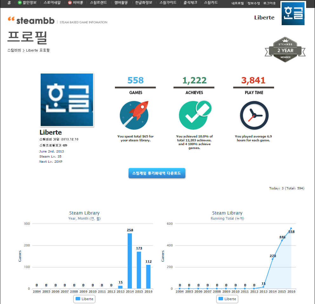Click the 2015 bar labeled 173
The image size is (315, 304).
pyautogui.click(x=139, y=270)
